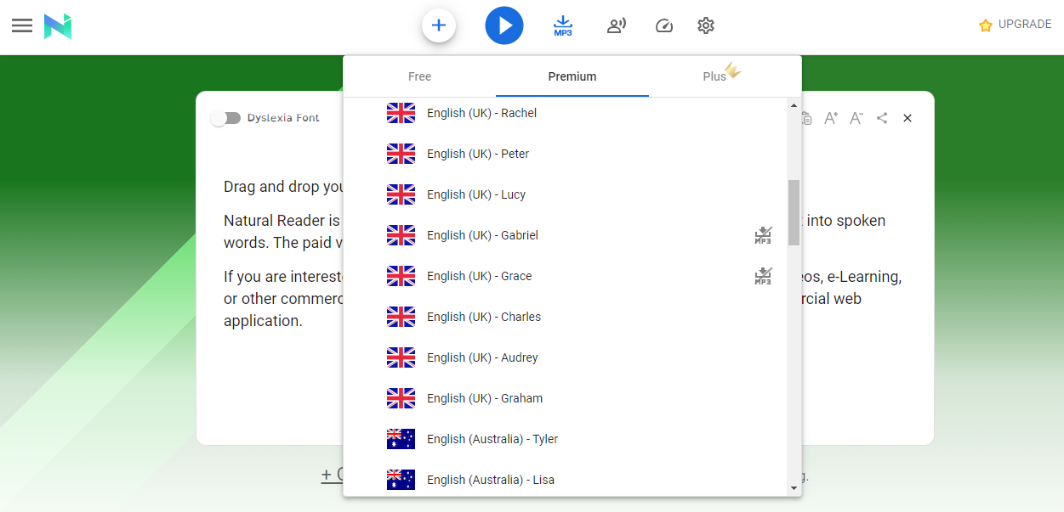Click the Australian flag next to Tyler
1064x512 pixels.
coord(401,439)
